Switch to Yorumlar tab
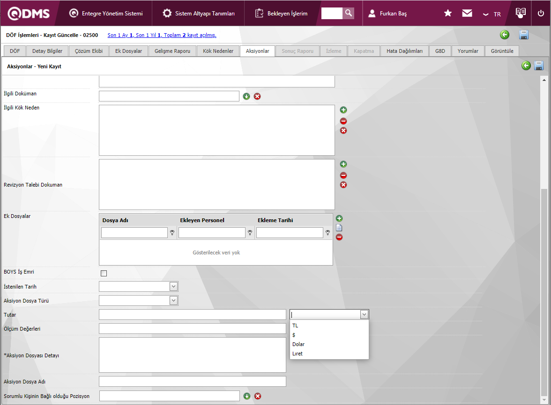Viewport: 551px width, 405px height. pyautogui.click(x=468, y=51)
